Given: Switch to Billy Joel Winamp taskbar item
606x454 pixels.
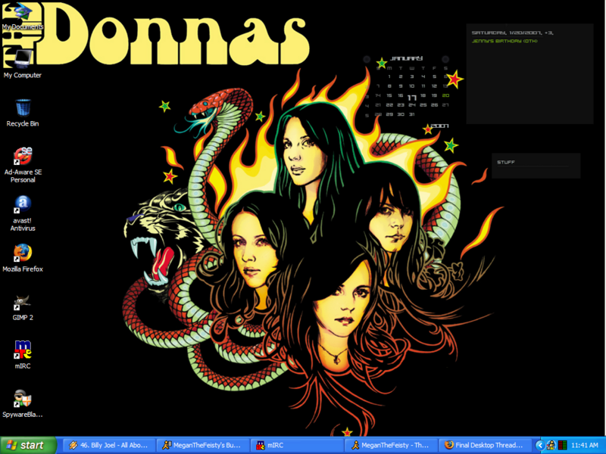Looking at the screenshot, I should pos(108,445).
